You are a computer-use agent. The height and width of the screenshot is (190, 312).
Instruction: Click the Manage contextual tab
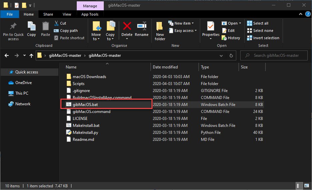tap(90, 6)
